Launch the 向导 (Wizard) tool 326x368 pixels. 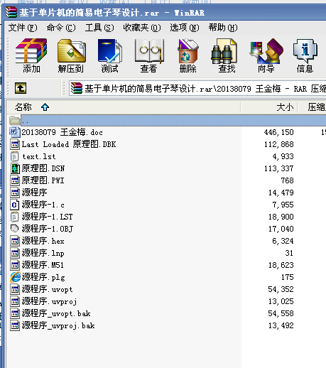[266, 56]
